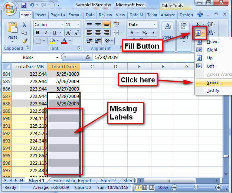Expand the Name Box B687 dropdown
This screenshot has height=193, width=232.
click(x=58, y=58)
